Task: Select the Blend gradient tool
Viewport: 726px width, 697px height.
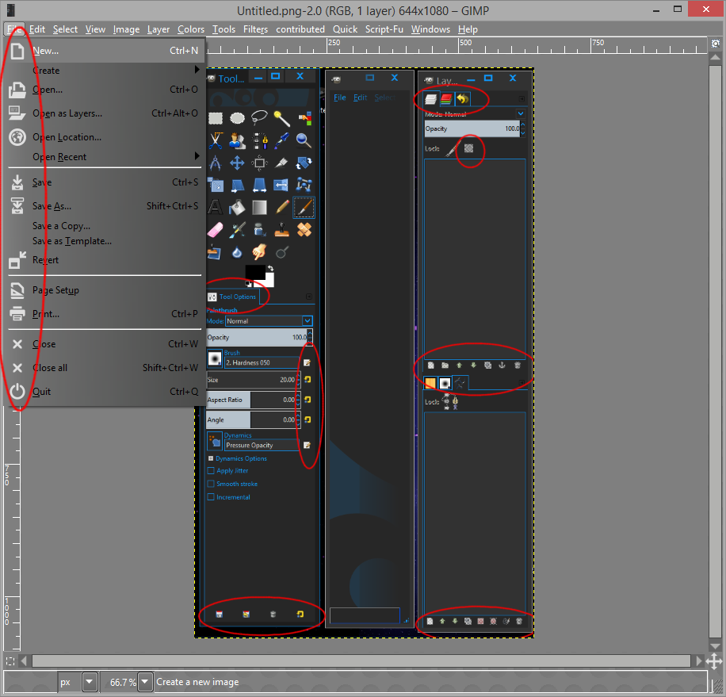Action: (x=259, y=208)
